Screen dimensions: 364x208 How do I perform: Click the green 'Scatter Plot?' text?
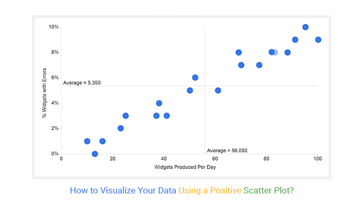click(269, 191)
